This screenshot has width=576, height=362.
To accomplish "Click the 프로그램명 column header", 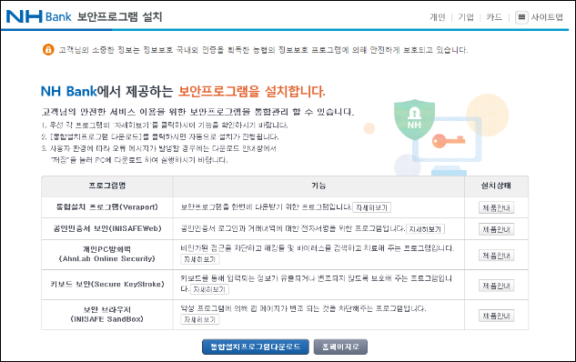I will coord(106,186).
